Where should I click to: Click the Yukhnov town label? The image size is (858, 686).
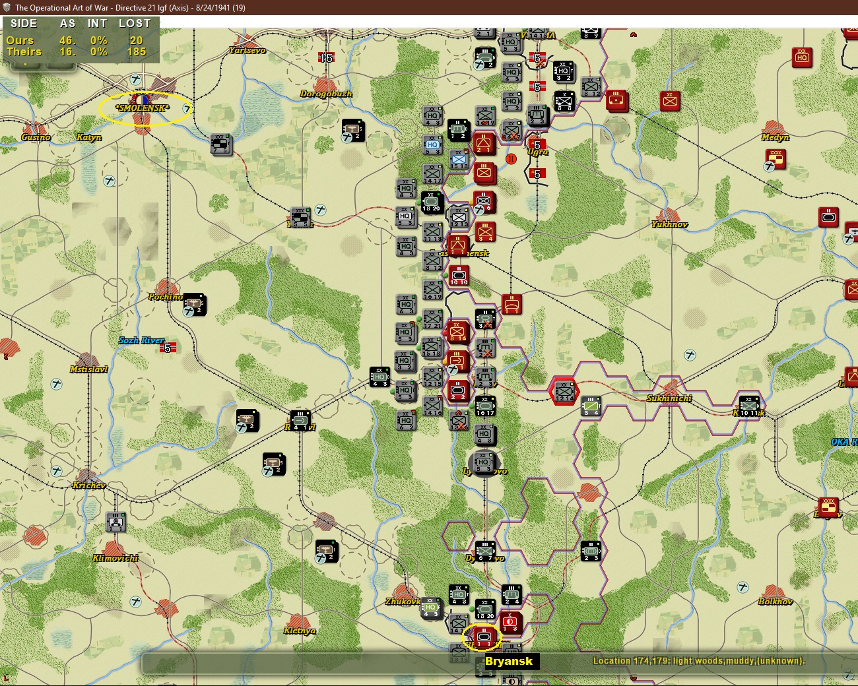pos(669,224)
